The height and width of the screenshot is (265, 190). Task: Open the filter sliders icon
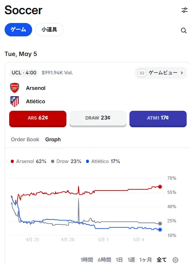point(185,10)
